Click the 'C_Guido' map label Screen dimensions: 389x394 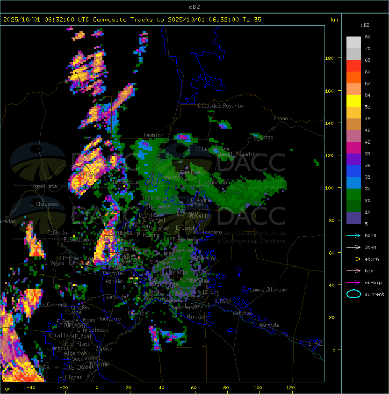click(57, 233)
